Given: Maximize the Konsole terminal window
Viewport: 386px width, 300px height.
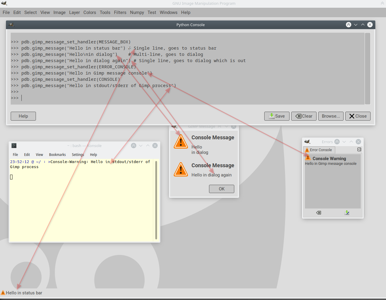Looking at the screenshot, I should click(x=148, y=146).
